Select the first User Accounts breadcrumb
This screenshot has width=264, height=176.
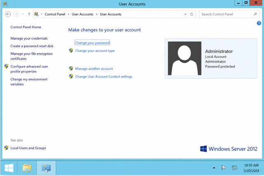(82, 14)
